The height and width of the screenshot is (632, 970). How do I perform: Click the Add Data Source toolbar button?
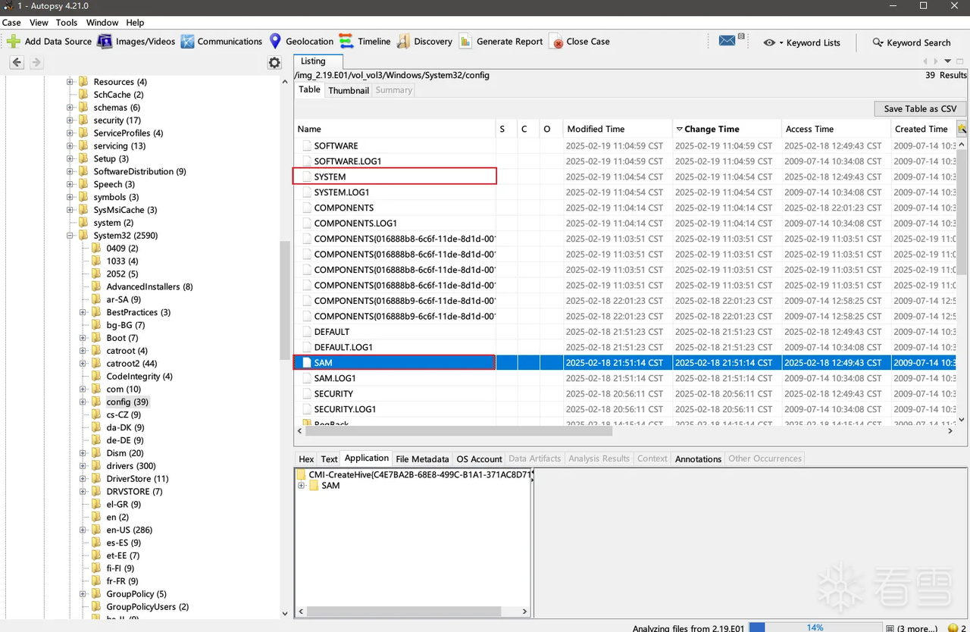click(49, 42)
